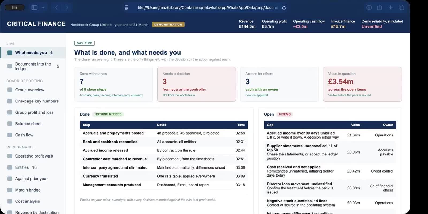The height and width of the screenshot is (214, 428).
Task: Add a new tab with the plus icon
Action: 391,7
